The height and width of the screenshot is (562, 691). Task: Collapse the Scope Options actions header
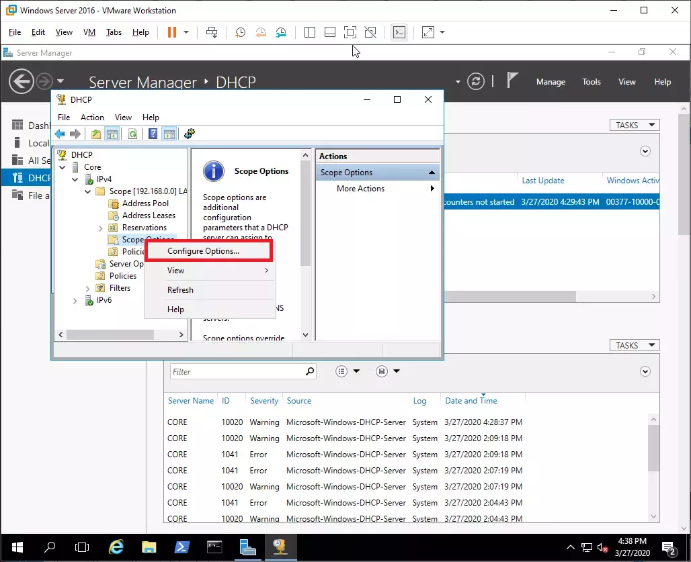(x=432, y=173)
